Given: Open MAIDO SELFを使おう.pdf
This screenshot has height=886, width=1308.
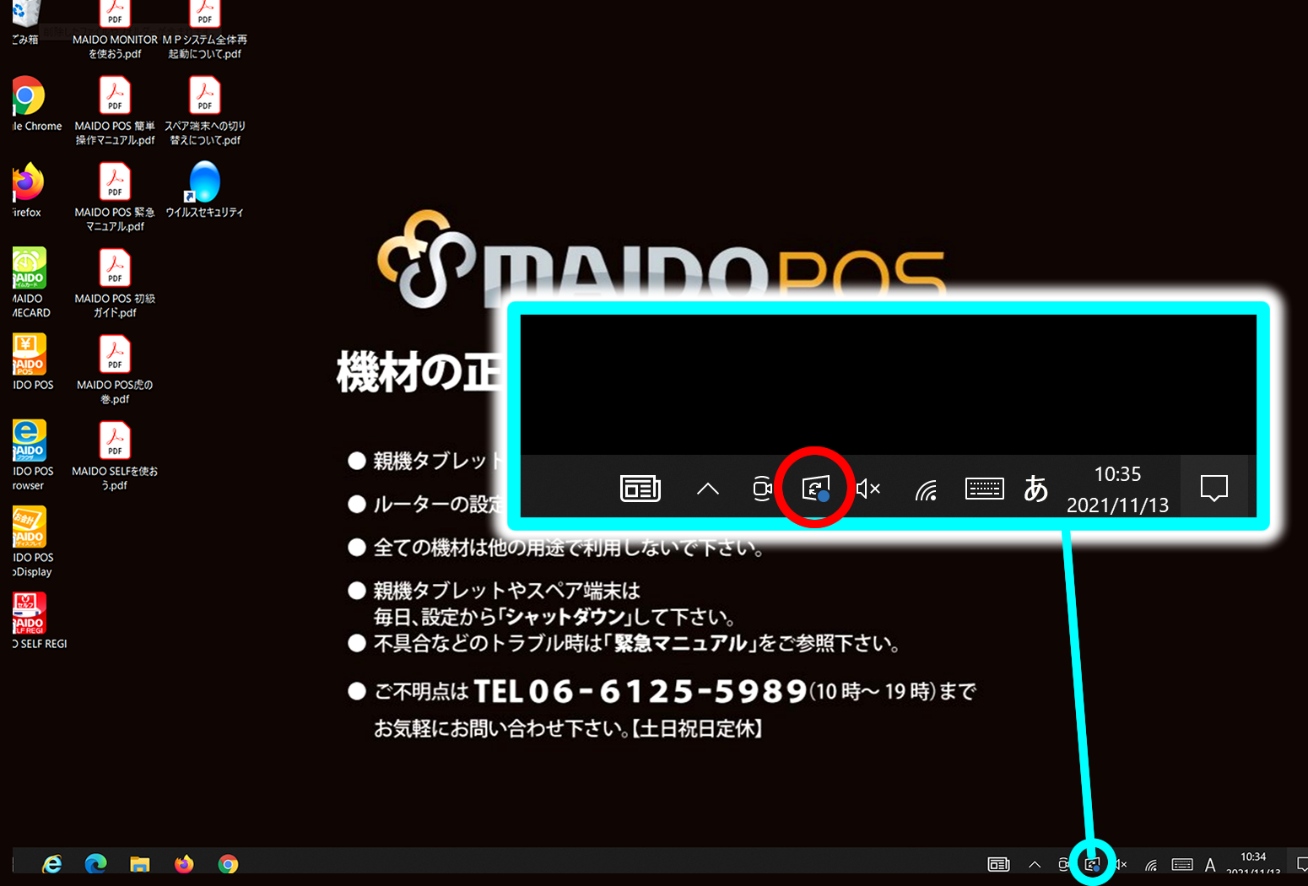Looking at the screenshot, I should coord(115,456).
